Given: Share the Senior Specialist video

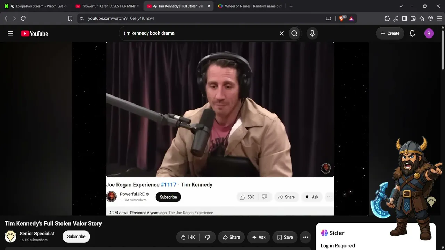Looking at the screenshot, I should (x=232, y=237).
